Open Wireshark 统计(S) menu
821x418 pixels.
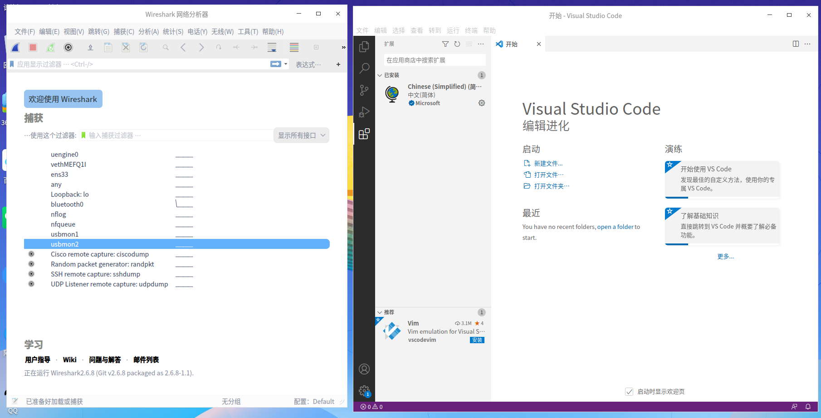point(173,31)
